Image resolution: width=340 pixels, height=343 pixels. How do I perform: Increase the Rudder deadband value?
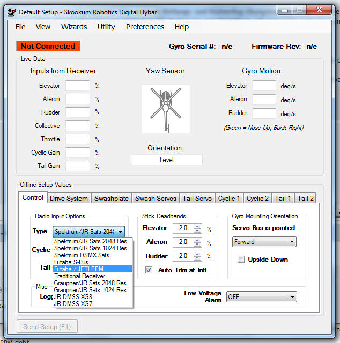pos(197,254)
